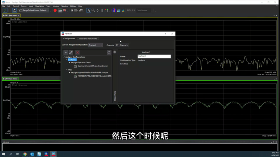Click Windows Start button

[x=3, y=154]
